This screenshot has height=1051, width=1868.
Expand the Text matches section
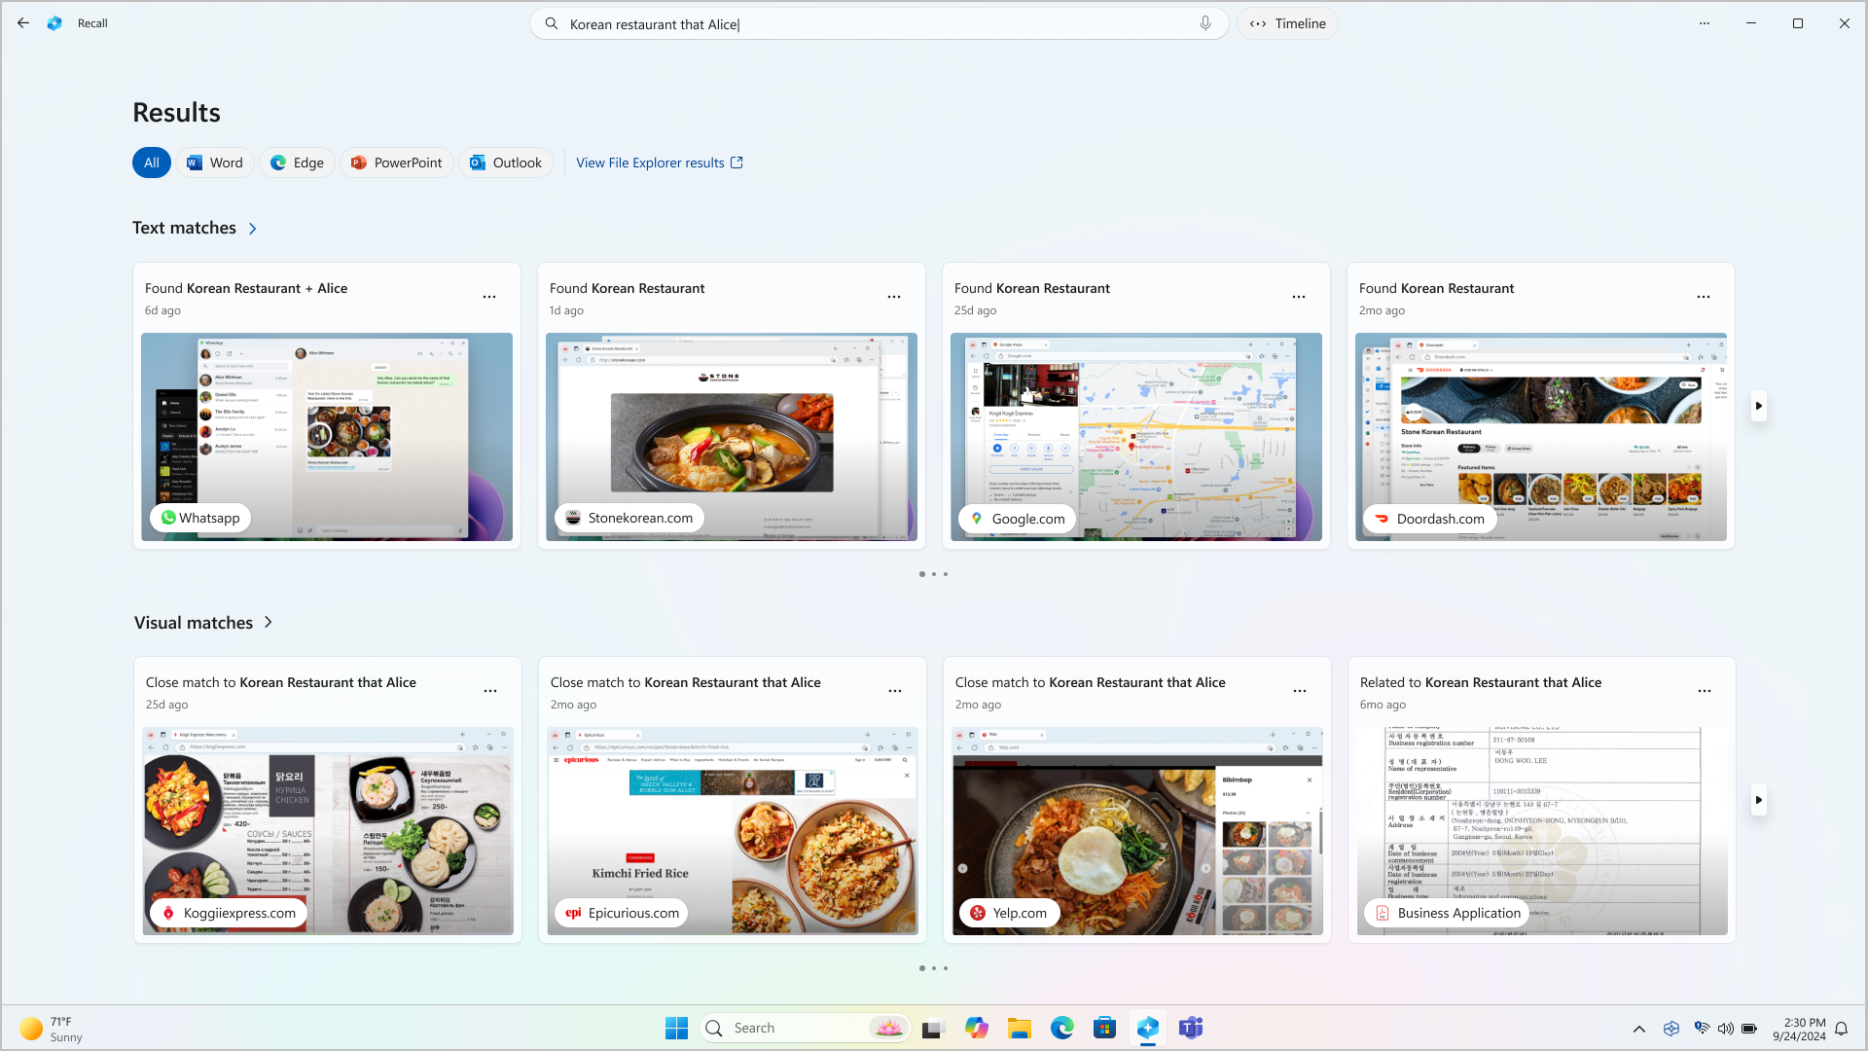click(251, 229)
